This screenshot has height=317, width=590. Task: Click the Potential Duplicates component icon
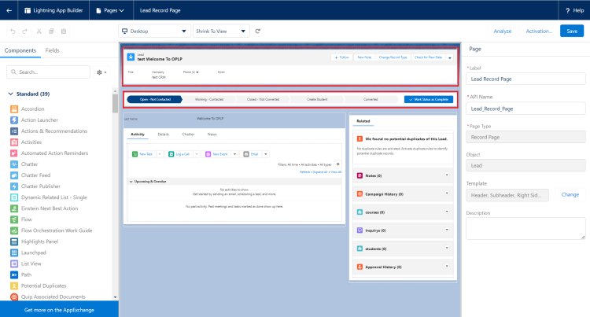[x=15, y=286]
